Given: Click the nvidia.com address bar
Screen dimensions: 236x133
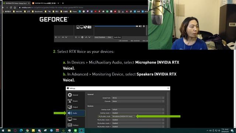Looking at the screenshot, I should point(83,7).
